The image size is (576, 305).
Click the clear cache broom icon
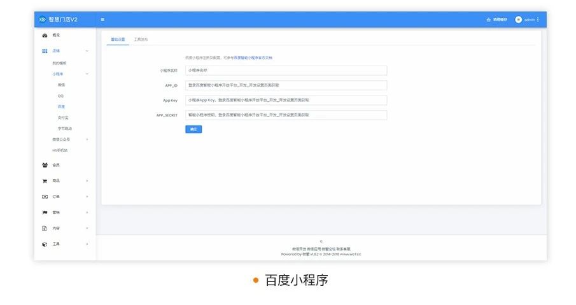click(x=489, y=20)
